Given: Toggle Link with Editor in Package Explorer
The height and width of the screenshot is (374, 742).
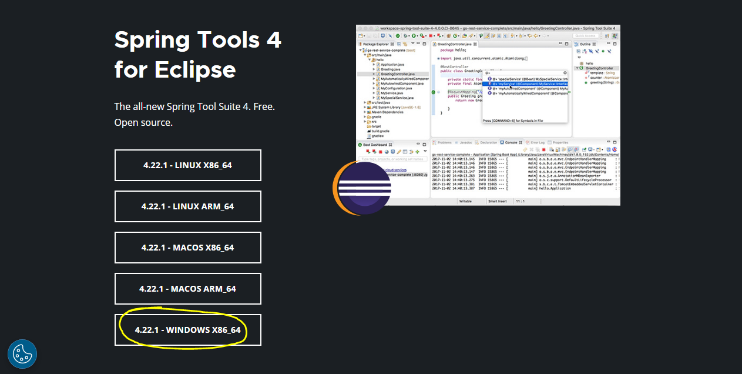Looking at the screenshot, I should (405, 44).
